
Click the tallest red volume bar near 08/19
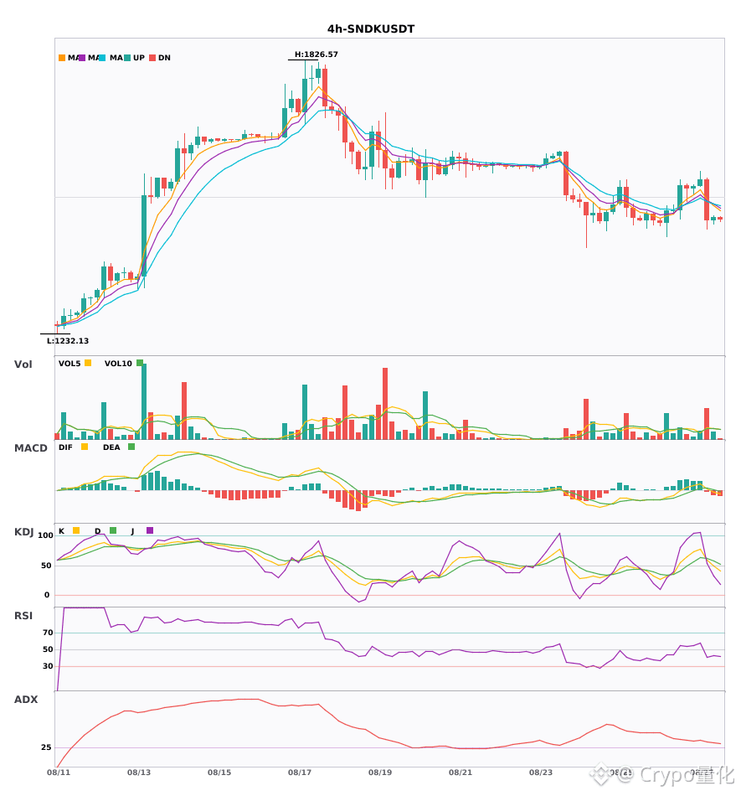point(385,404)
